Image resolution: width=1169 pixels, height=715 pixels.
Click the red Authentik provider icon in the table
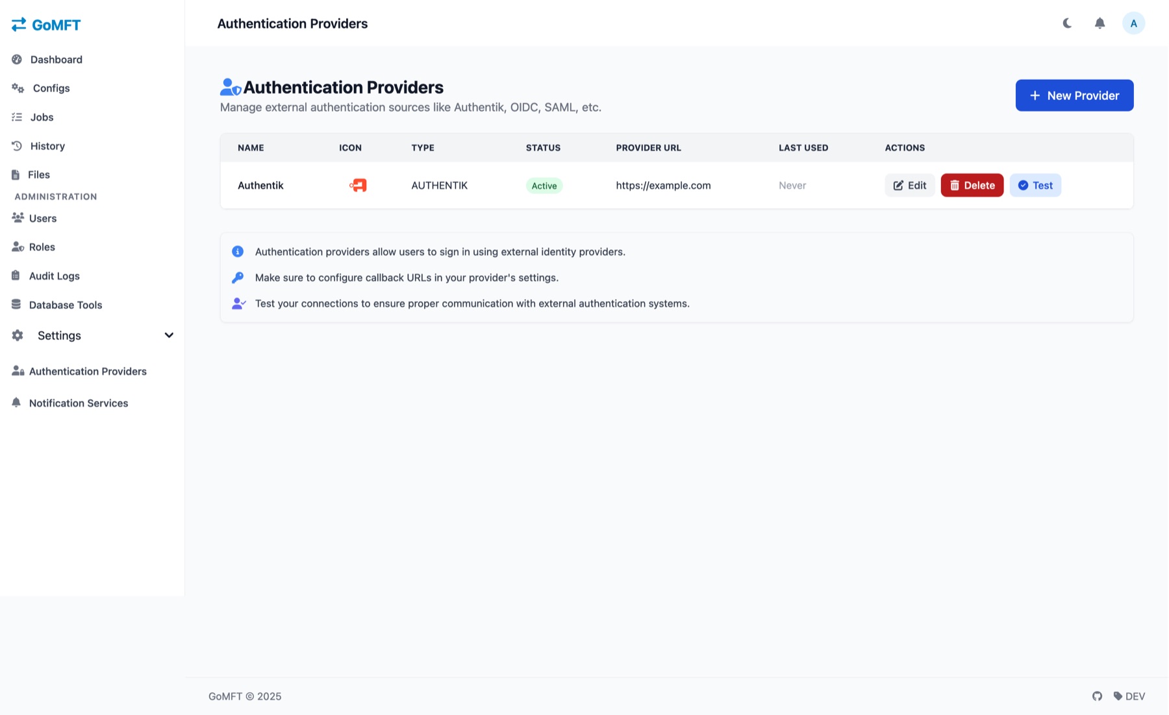click(x=358, y=185)
